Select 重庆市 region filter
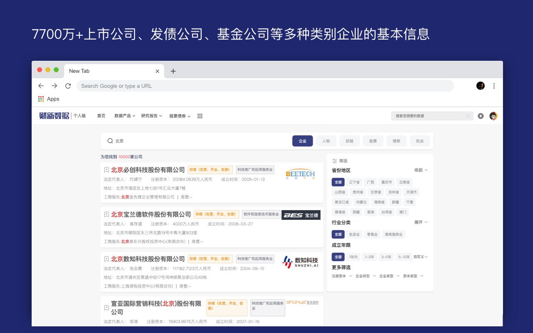The height and width of the screenshot is (333, 533). 386,182
